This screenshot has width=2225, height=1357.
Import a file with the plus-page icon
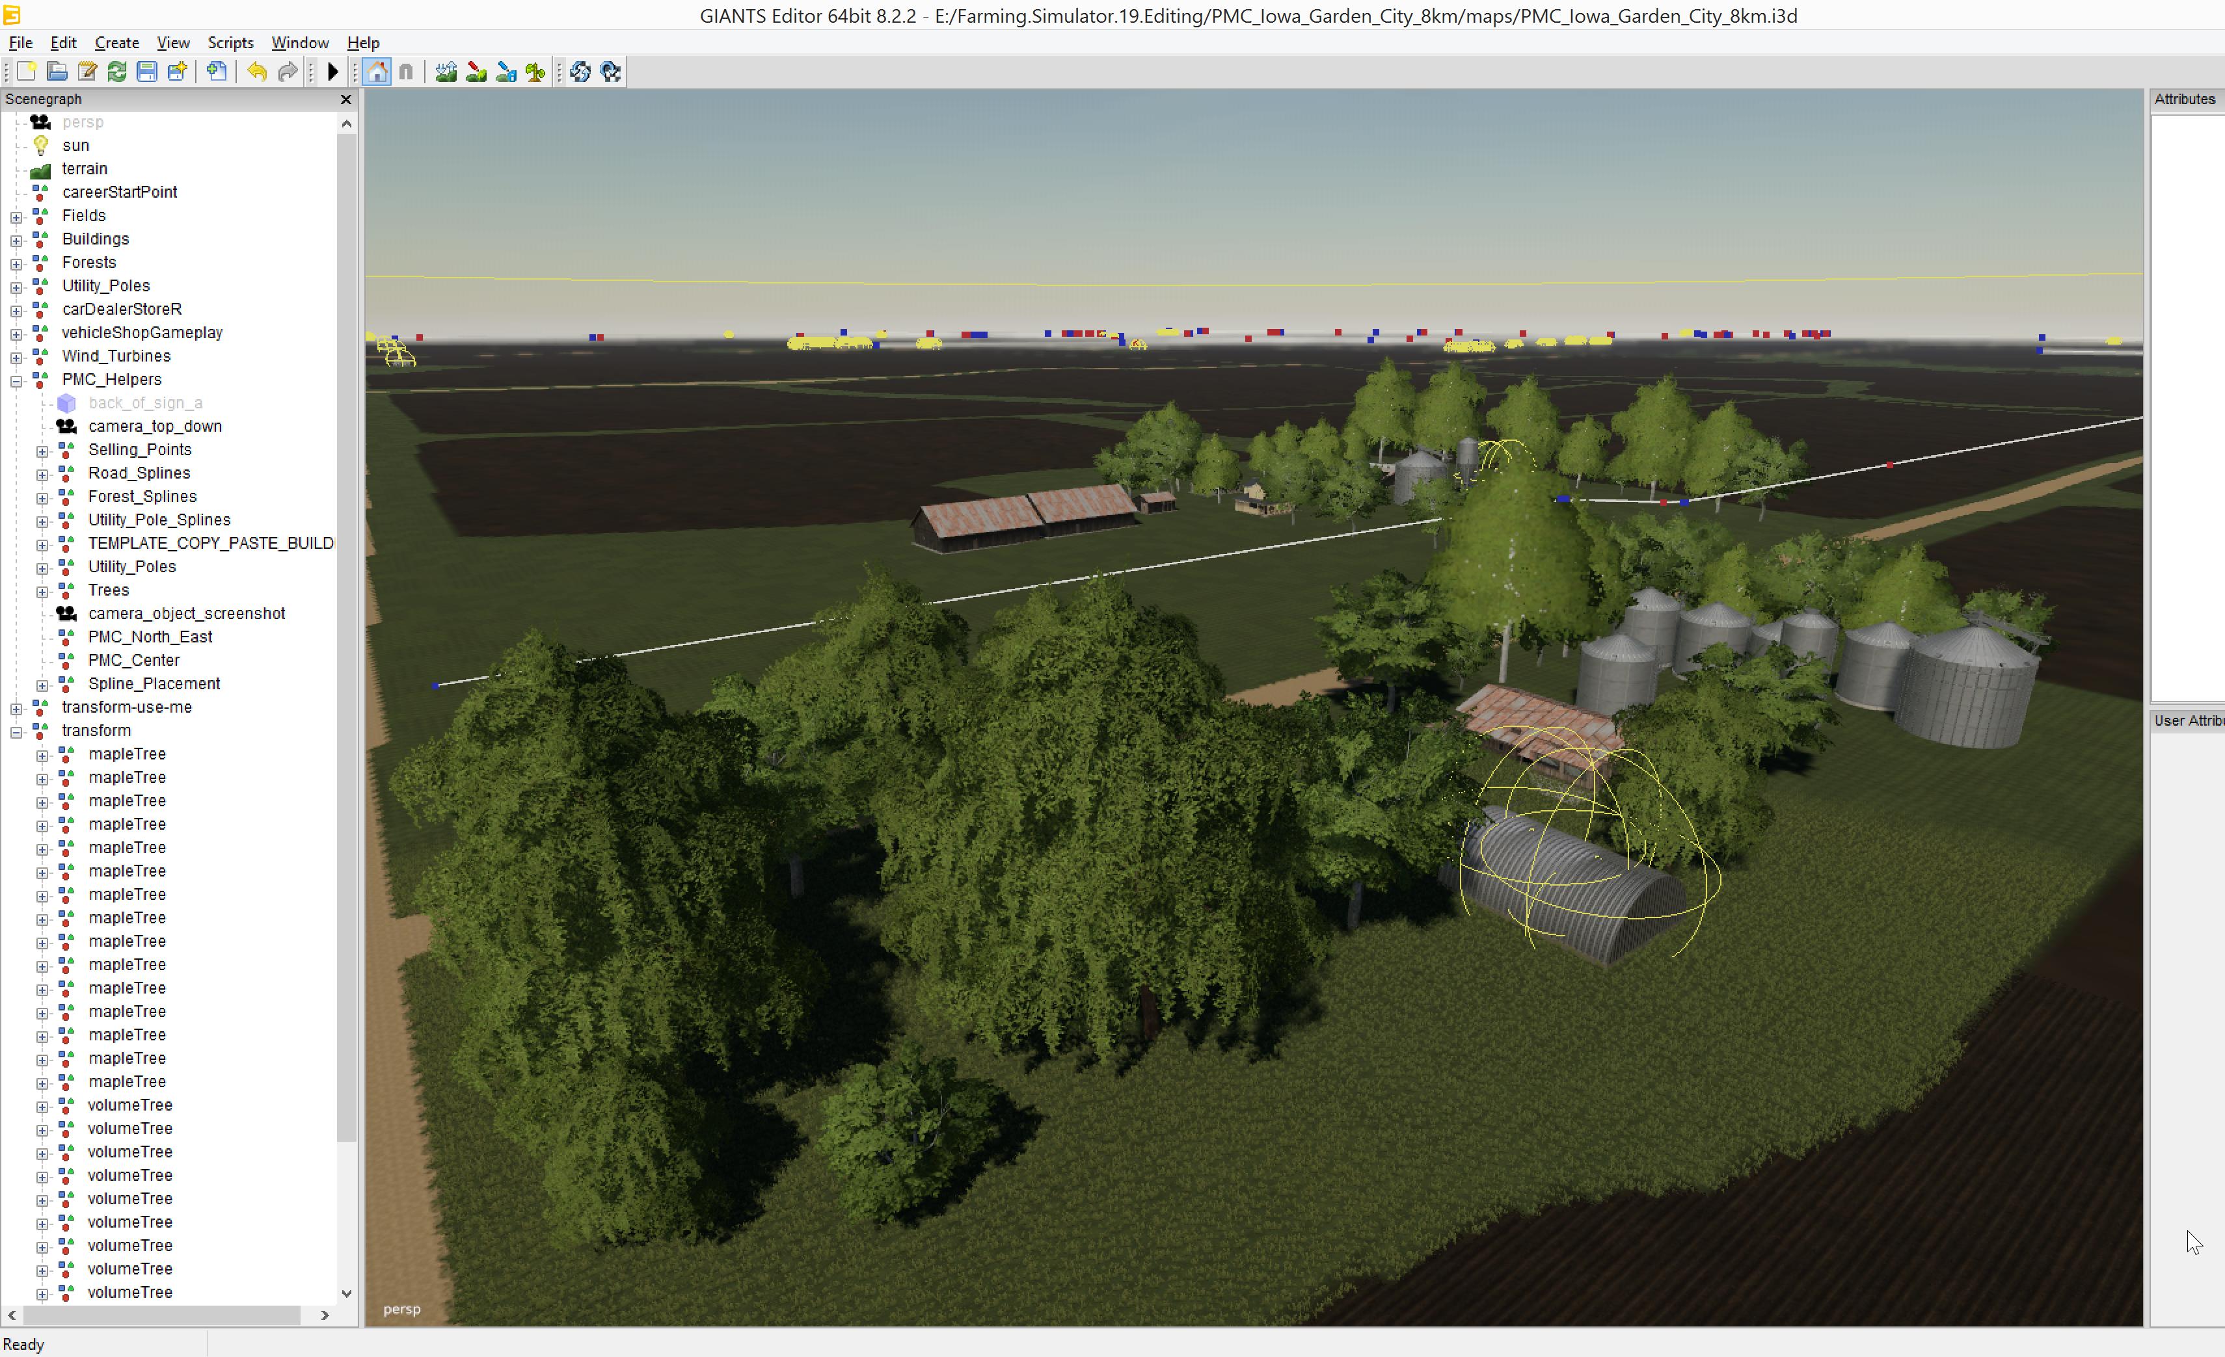coord(217,72)
